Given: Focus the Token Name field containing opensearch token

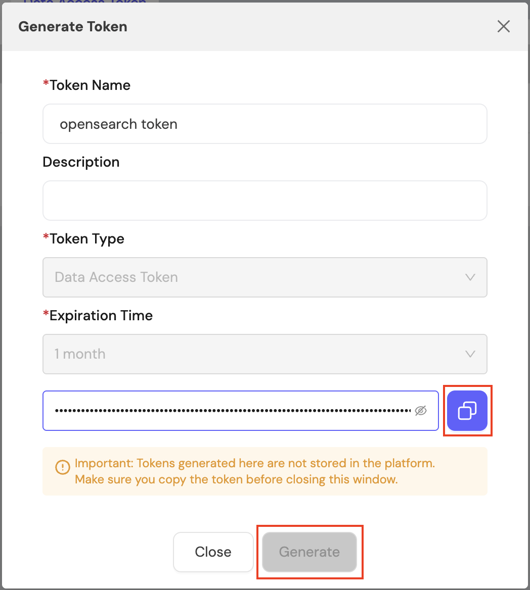Looking at the screenshot, I should [265, 124].
